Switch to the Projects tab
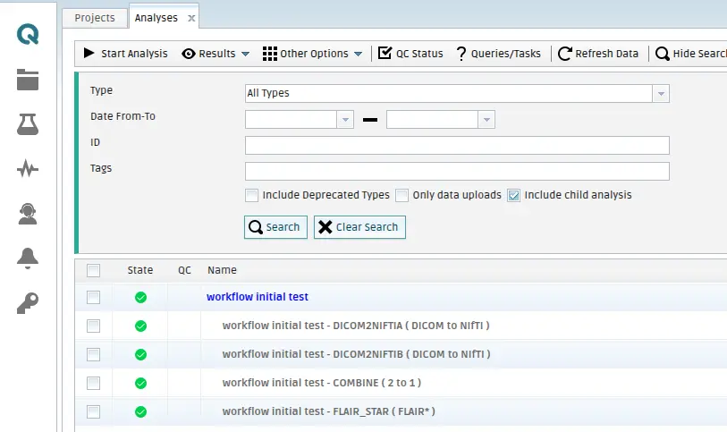Screen dimensions: 727x432 [95, 18]
